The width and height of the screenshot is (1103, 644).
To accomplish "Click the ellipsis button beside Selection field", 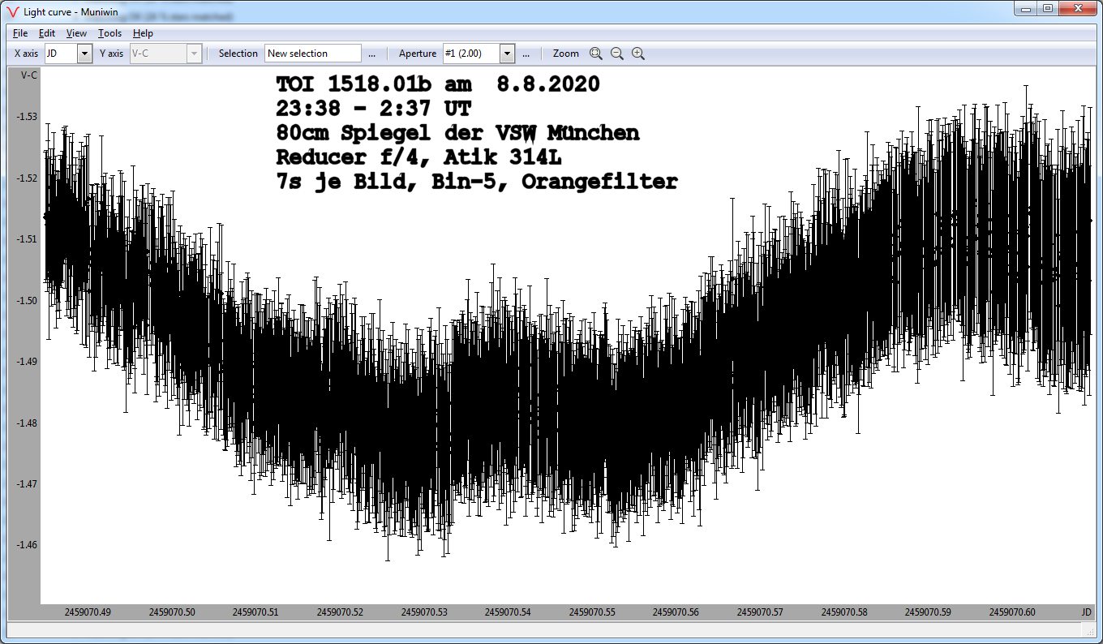I will [371, 54].
